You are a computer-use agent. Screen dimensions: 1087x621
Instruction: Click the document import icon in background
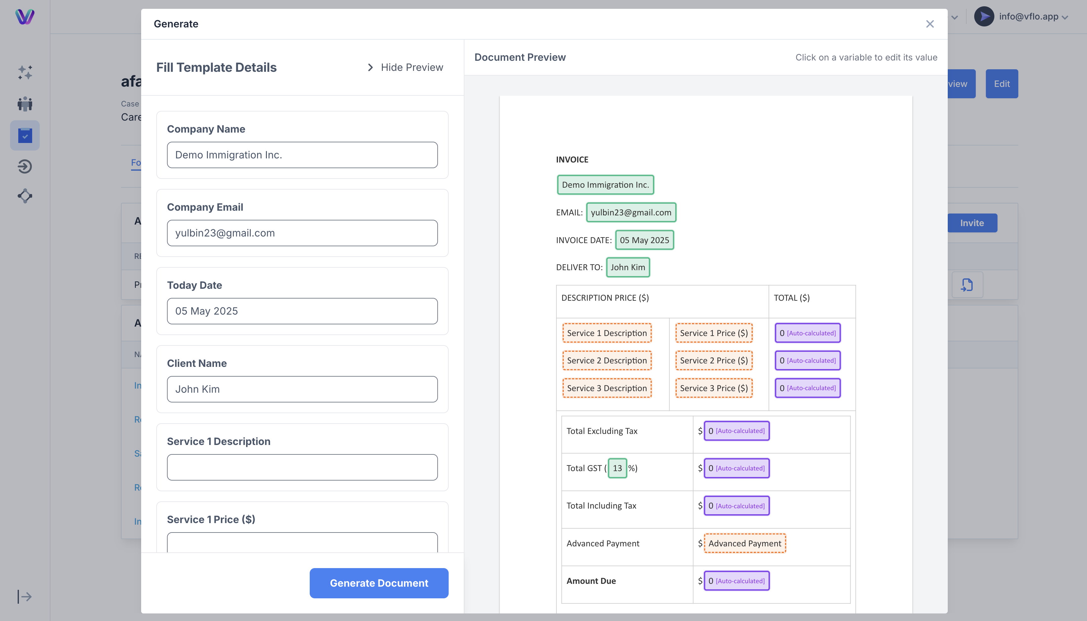point(967,284)
